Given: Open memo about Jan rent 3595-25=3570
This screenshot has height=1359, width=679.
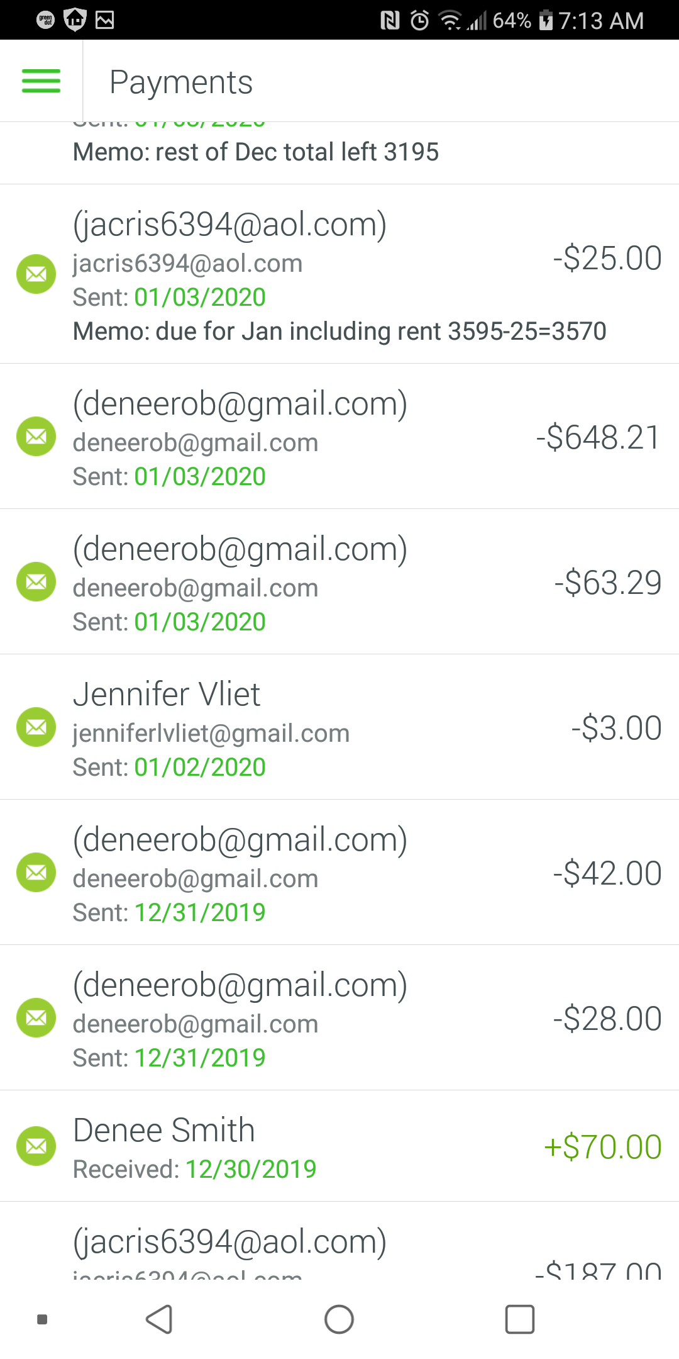Looking at the screenshot, I should pos(339,332).
